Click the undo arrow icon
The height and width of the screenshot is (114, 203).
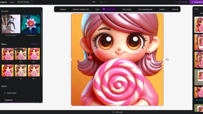tap(101, 2)
